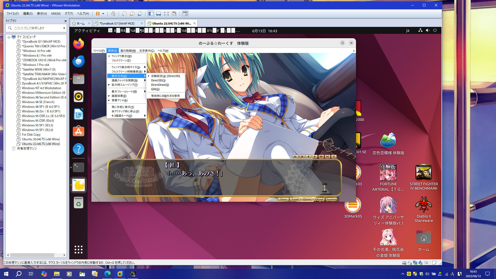Open Ubuntu Software in the dock

coord(79,131)
